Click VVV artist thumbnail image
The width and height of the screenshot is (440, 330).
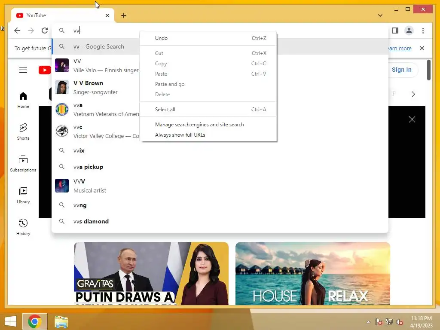(62, 186)
